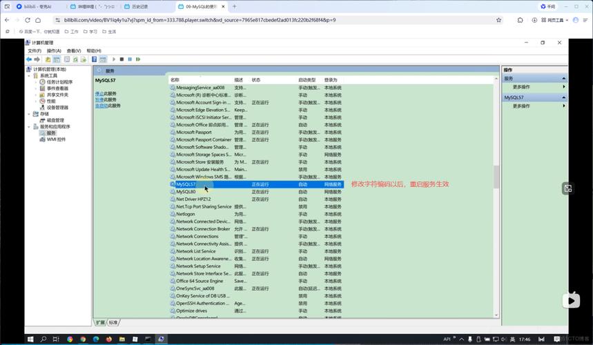Click the Start Service play icon
The image size is (593, 345).
[x=114, y=59]
